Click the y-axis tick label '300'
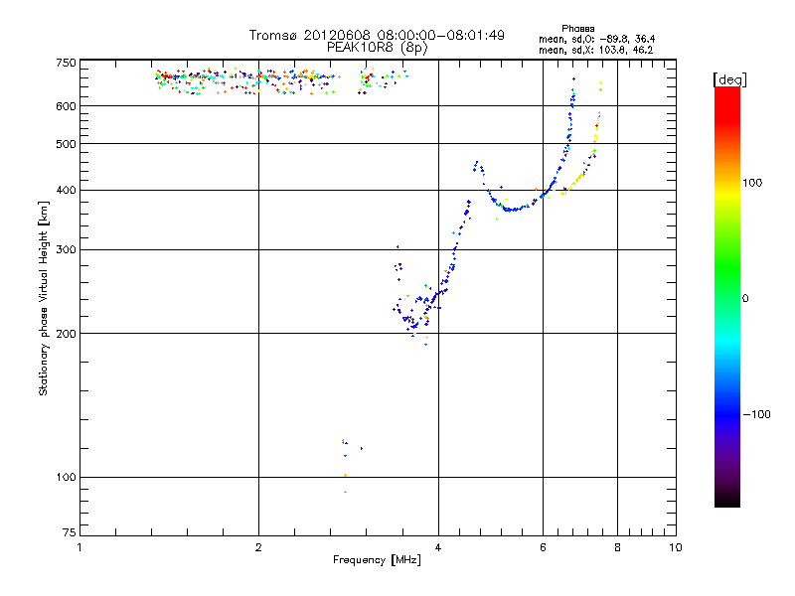This screenshot has width=795, height=596. (66, 249)
